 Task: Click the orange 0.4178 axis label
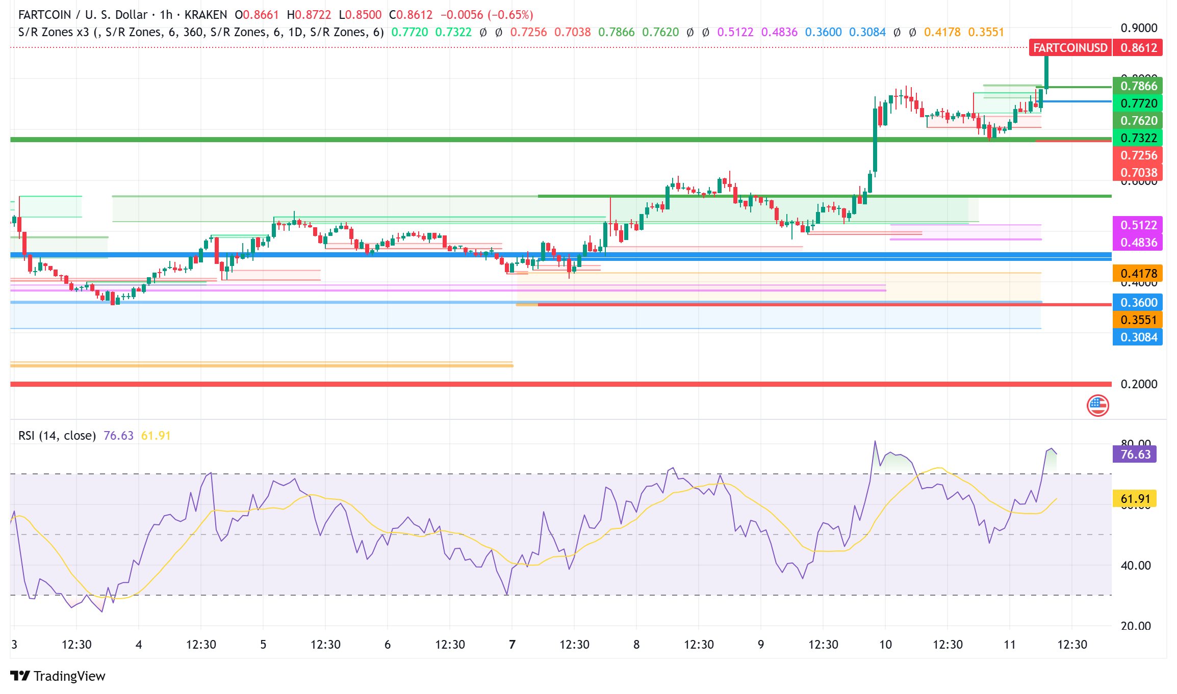pyautogui.click(x=1138, y=273)
